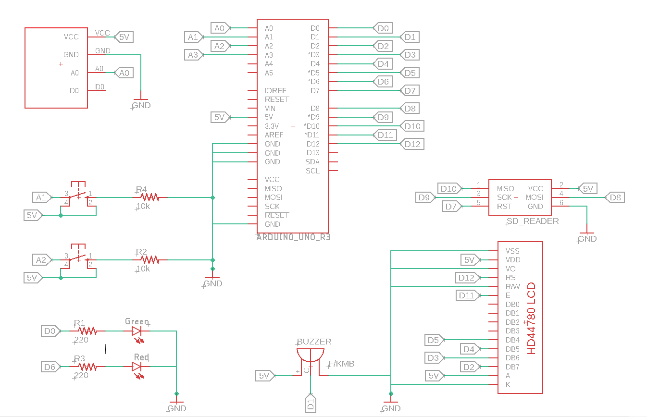Select the D0 net label at the Arduino D0 pin

(383, 28)
